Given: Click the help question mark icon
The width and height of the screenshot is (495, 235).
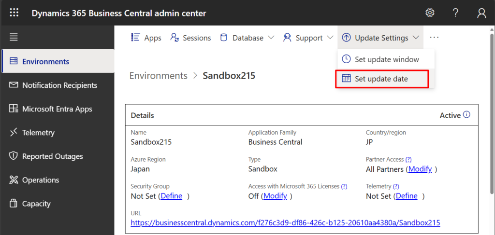Looking at the screenshot, I should coord(455,13).
